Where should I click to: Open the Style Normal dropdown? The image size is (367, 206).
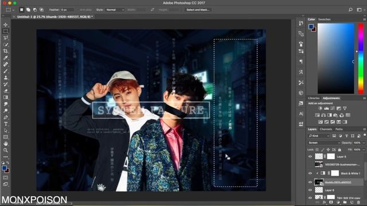tap(115, 10)
